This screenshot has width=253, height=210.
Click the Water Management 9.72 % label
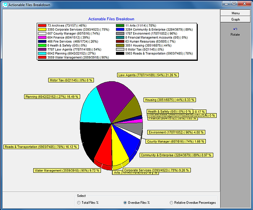coord(67,170)
